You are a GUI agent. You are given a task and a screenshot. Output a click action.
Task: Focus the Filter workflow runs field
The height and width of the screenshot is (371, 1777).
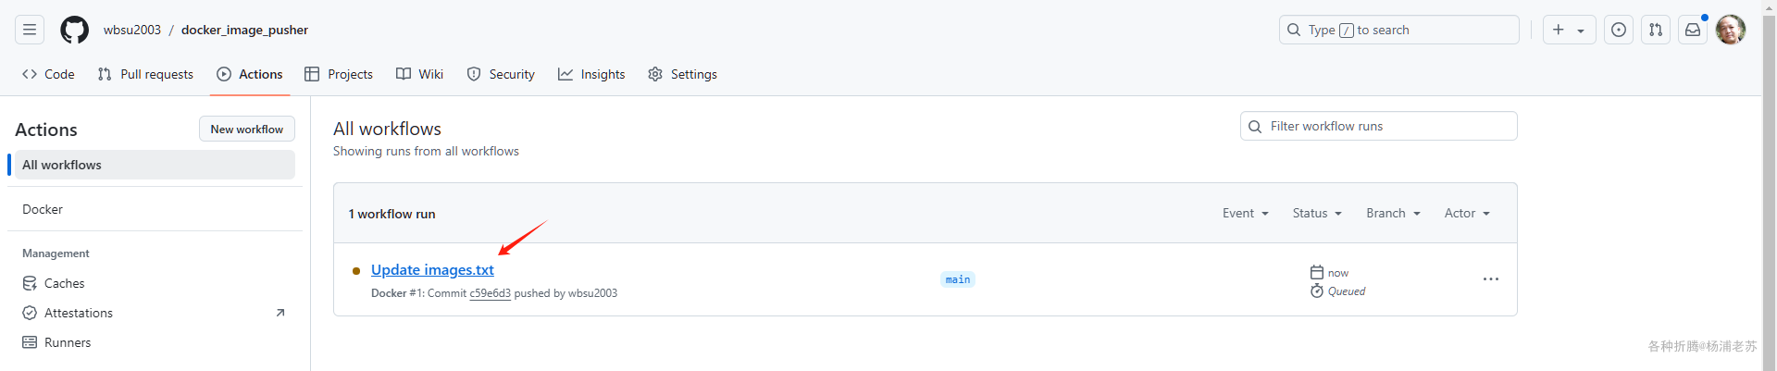tap(1378, 126)
